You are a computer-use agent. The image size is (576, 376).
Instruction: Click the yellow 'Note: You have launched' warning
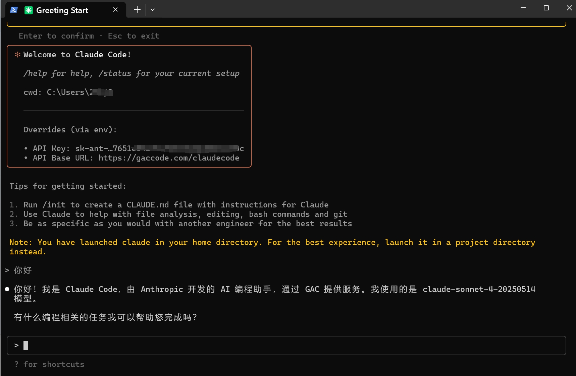coord(272,247)
